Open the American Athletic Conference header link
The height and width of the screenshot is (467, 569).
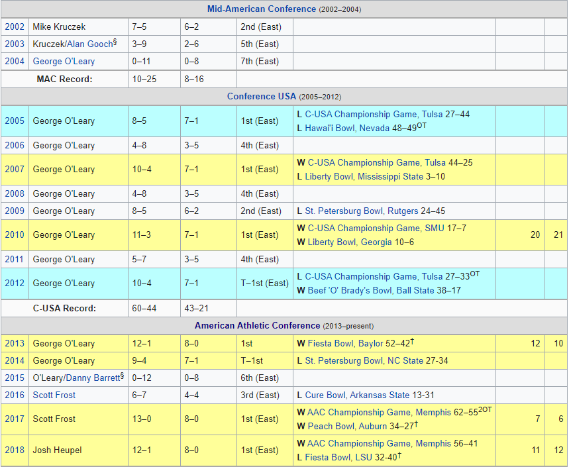point(257,325)
